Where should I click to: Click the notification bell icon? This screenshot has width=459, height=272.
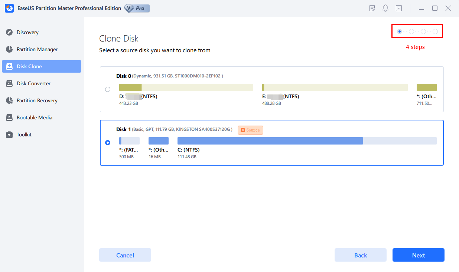click(385, 8)
